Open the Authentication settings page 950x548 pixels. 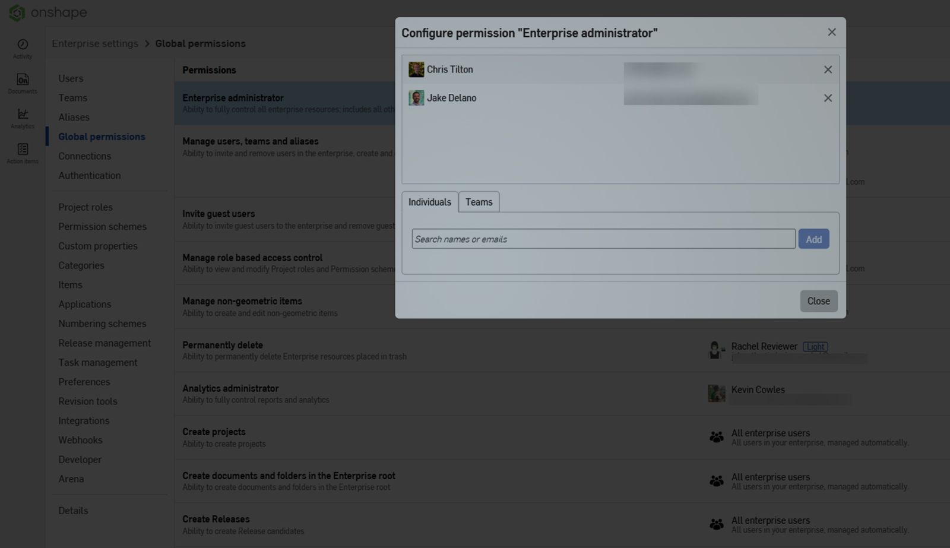point(89,175)
